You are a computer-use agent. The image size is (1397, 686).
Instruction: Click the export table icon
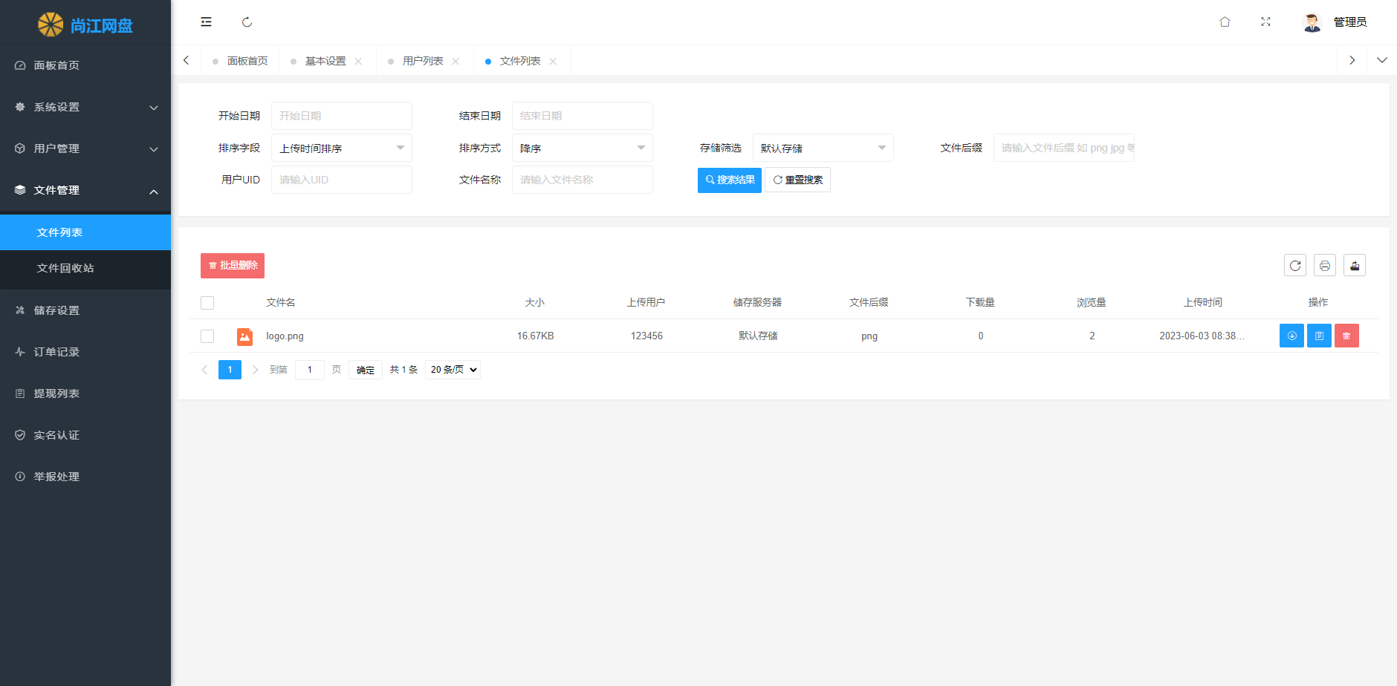[x=1354, y=266]
